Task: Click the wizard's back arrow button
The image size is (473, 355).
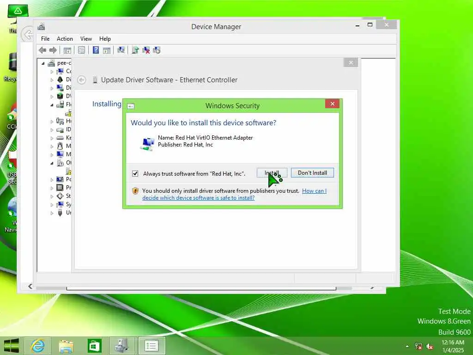Action: coord(81,80)
